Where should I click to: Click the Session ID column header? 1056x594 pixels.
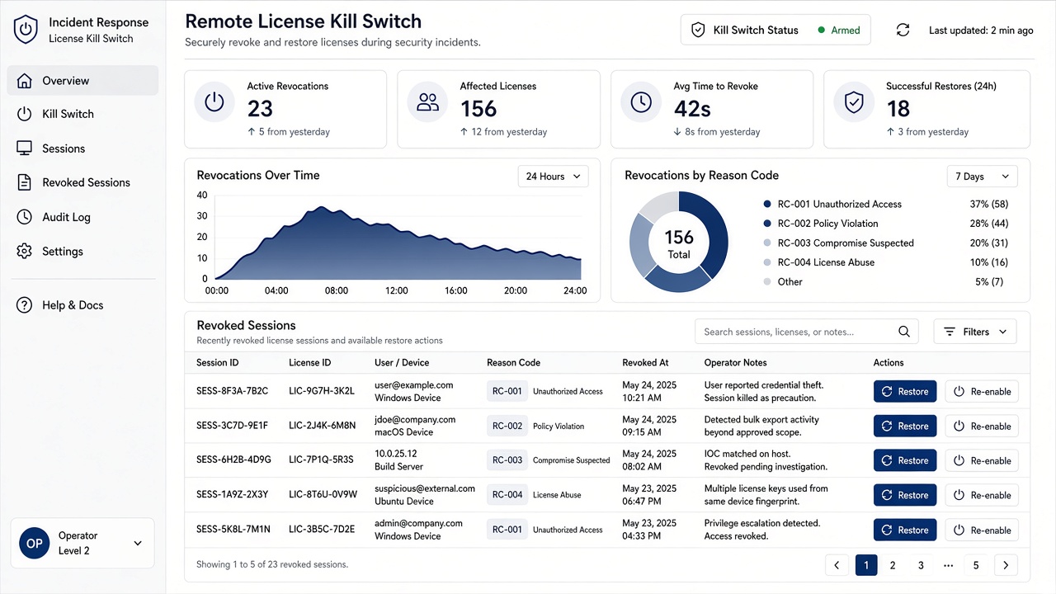tap(218, 363)
